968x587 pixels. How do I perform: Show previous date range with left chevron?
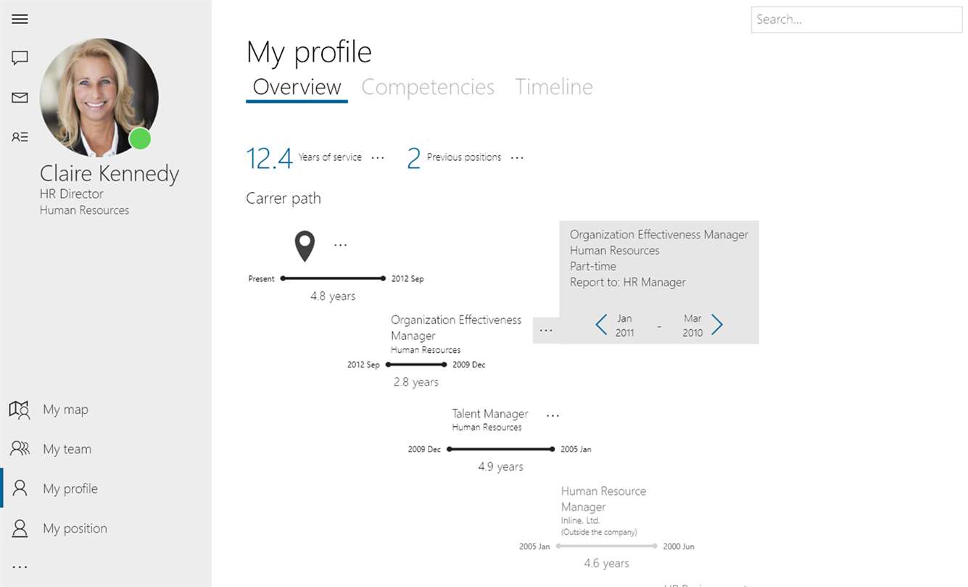click(601, 325)
